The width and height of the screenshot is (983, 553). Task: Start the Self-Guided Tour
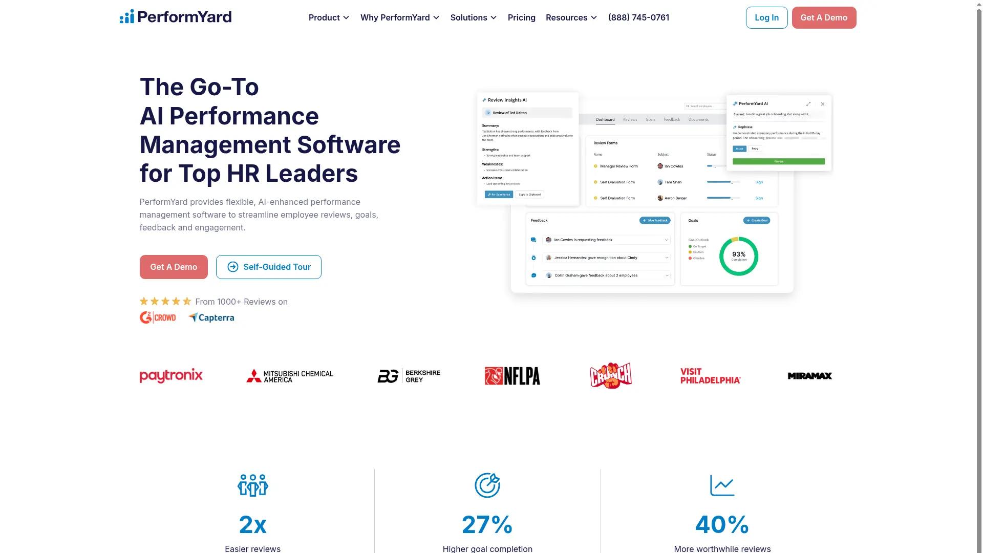point(268,267)
